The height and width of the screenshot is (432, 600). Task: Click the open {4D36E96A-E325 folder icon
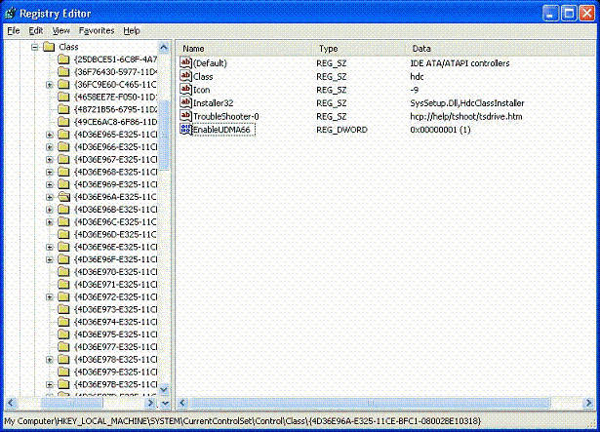point(64,197)
